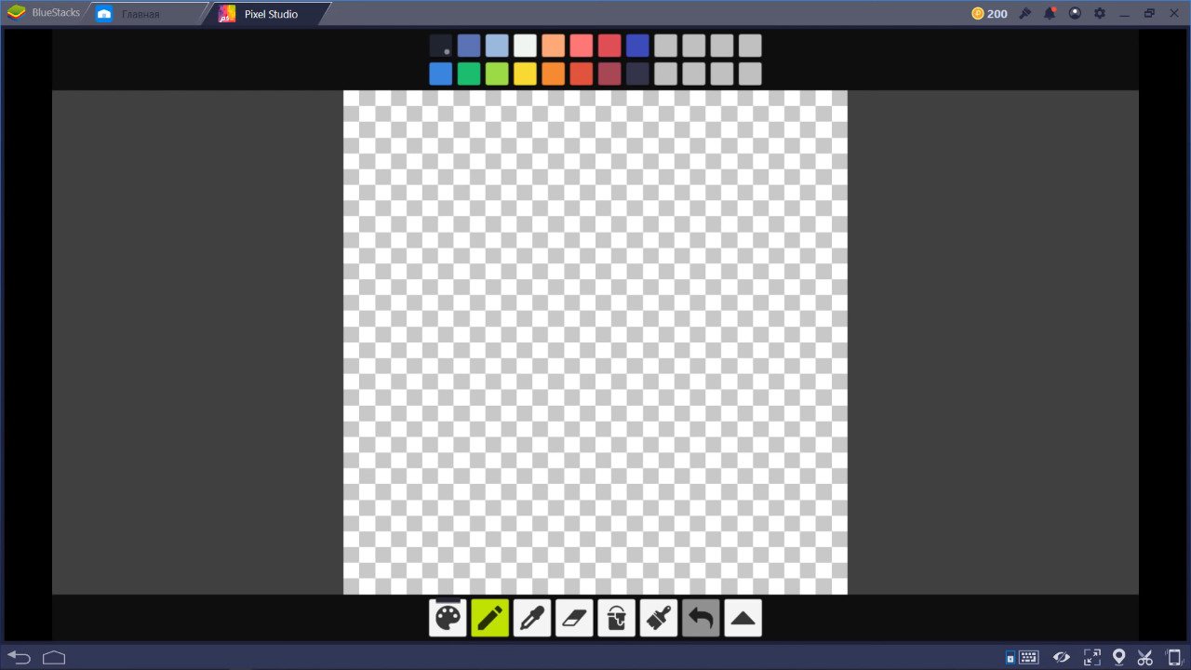Viewport: 1191px width, 670px height.
Task: Choose the white color swatch
Action: (x=525, y=46)
